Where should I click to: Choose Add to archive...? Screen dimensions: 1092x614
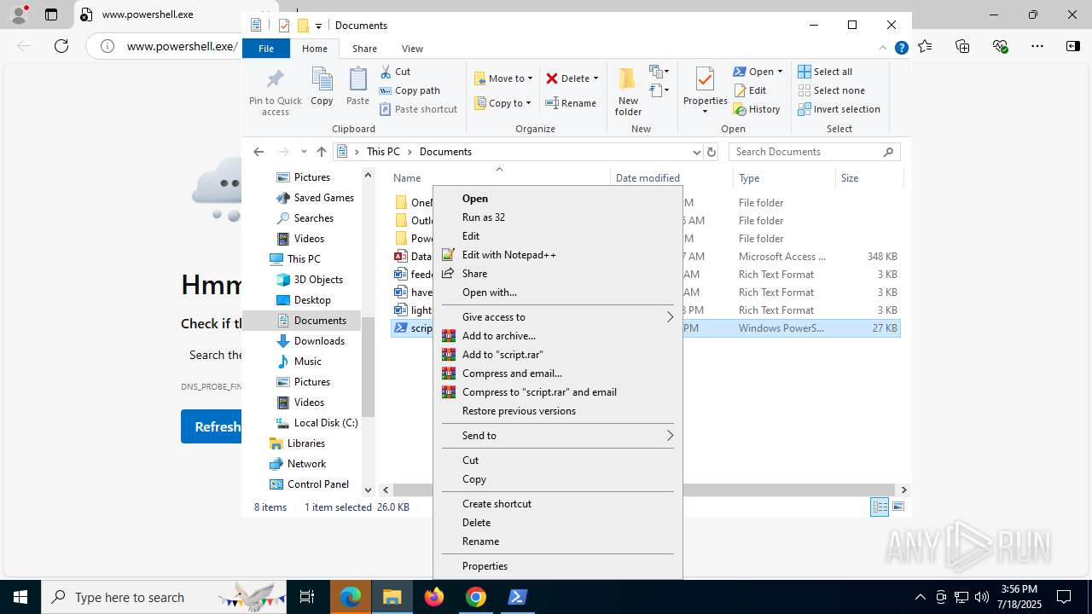tap(558, 336)
